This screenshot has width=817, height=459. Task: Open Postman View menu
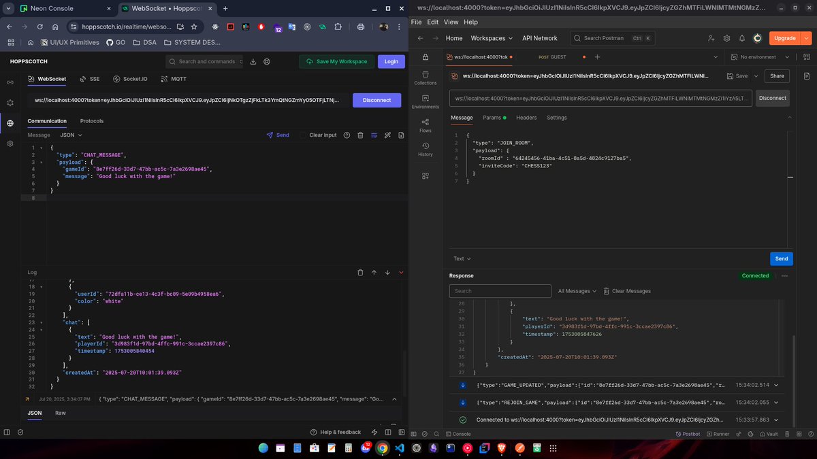click(x=451, y=22)
